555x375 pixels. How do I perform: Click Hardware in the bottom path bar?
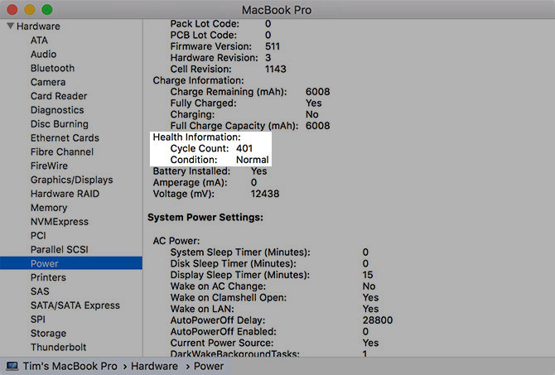click(x=154, y=366)
